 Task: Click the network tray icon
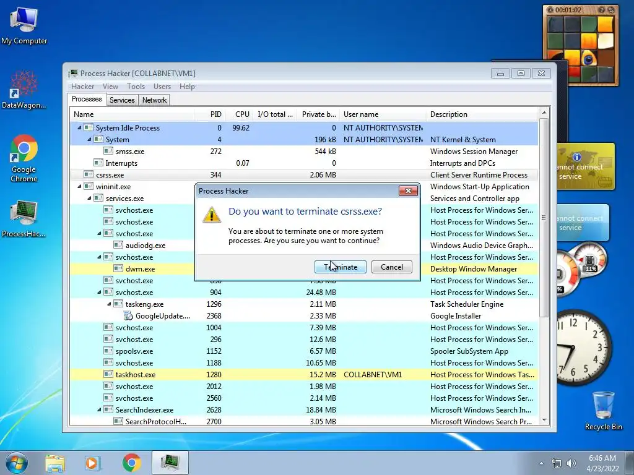pyautogui.click(x=557, y=463)
